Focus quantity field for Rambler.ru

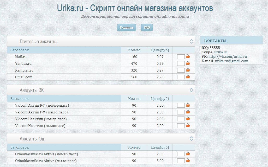tap(181, 70)
